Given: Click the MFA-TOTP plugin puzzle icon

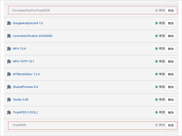Looking at the screenshot, I should 9,62.
